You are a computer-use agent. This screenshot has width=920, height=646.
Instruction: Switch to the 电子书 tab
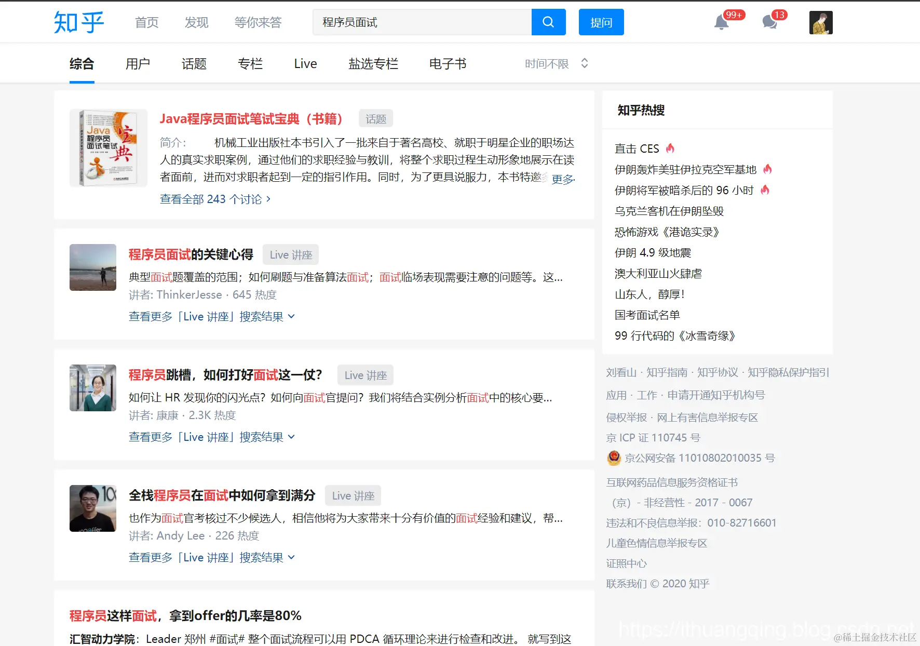[447, 63]
